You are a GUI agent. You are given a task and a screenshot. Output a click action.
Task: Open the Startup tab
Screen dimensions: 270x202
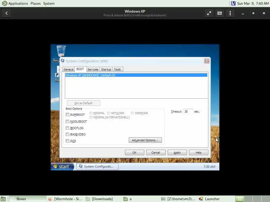click(x=106, y=69)
